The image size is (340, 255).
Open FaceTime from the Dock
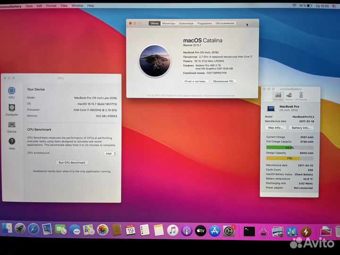pos(61,229)
